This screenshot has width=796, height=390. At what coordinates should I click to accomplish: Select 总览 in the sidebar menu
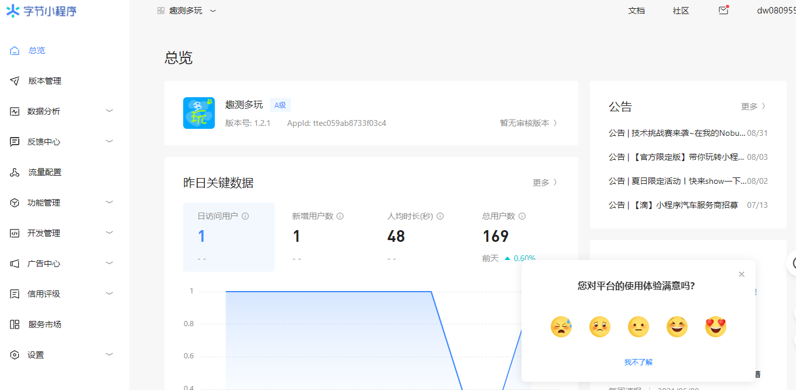37,50
